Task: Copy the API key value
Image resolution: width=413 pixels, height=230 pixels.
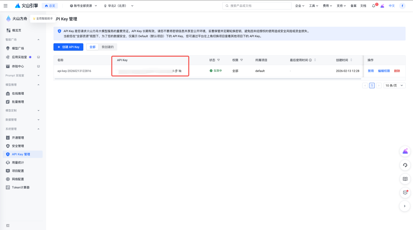Action: (x=176, y=71)
